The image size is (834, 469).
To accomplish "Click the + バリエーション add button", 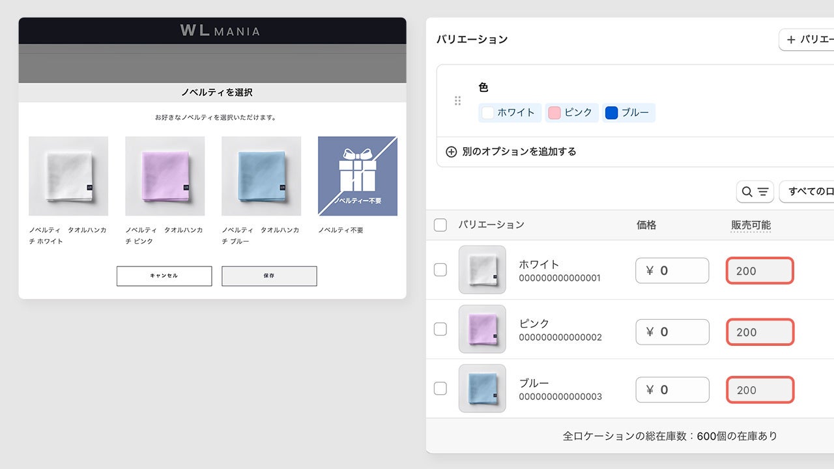I will coord(807,40).
